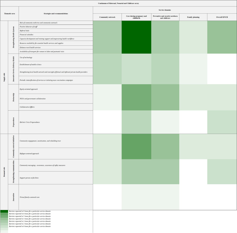The height and width of the screenshot is (233, 237).
Task: Select the 'reported in 9 times' legend label
Action: point(30,211)
